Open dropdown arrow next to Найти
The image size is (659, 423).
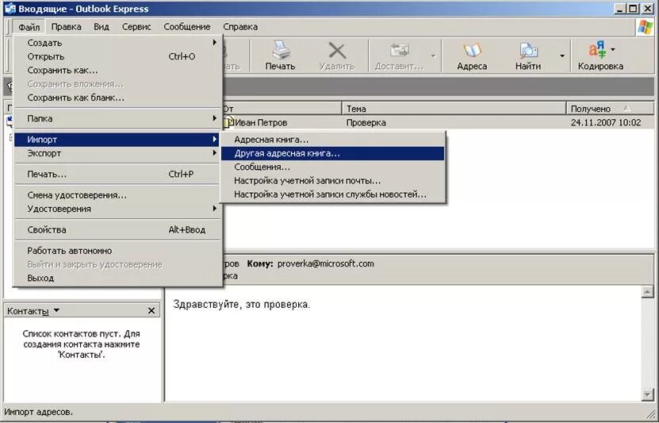pyautogui.click(x=562, y=56)
